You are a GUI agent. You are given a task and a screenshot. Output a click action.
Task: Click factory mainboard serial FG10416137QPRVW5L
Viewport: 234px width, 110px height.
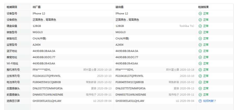pyautogui.click(x=47, y=76)
